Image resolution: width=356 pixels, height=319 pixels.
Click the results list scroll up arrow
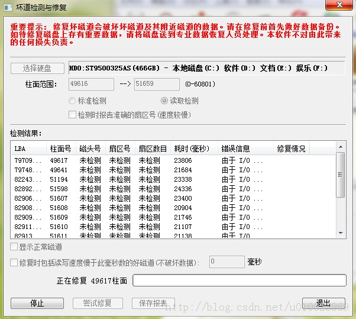[x=341, y=147]
